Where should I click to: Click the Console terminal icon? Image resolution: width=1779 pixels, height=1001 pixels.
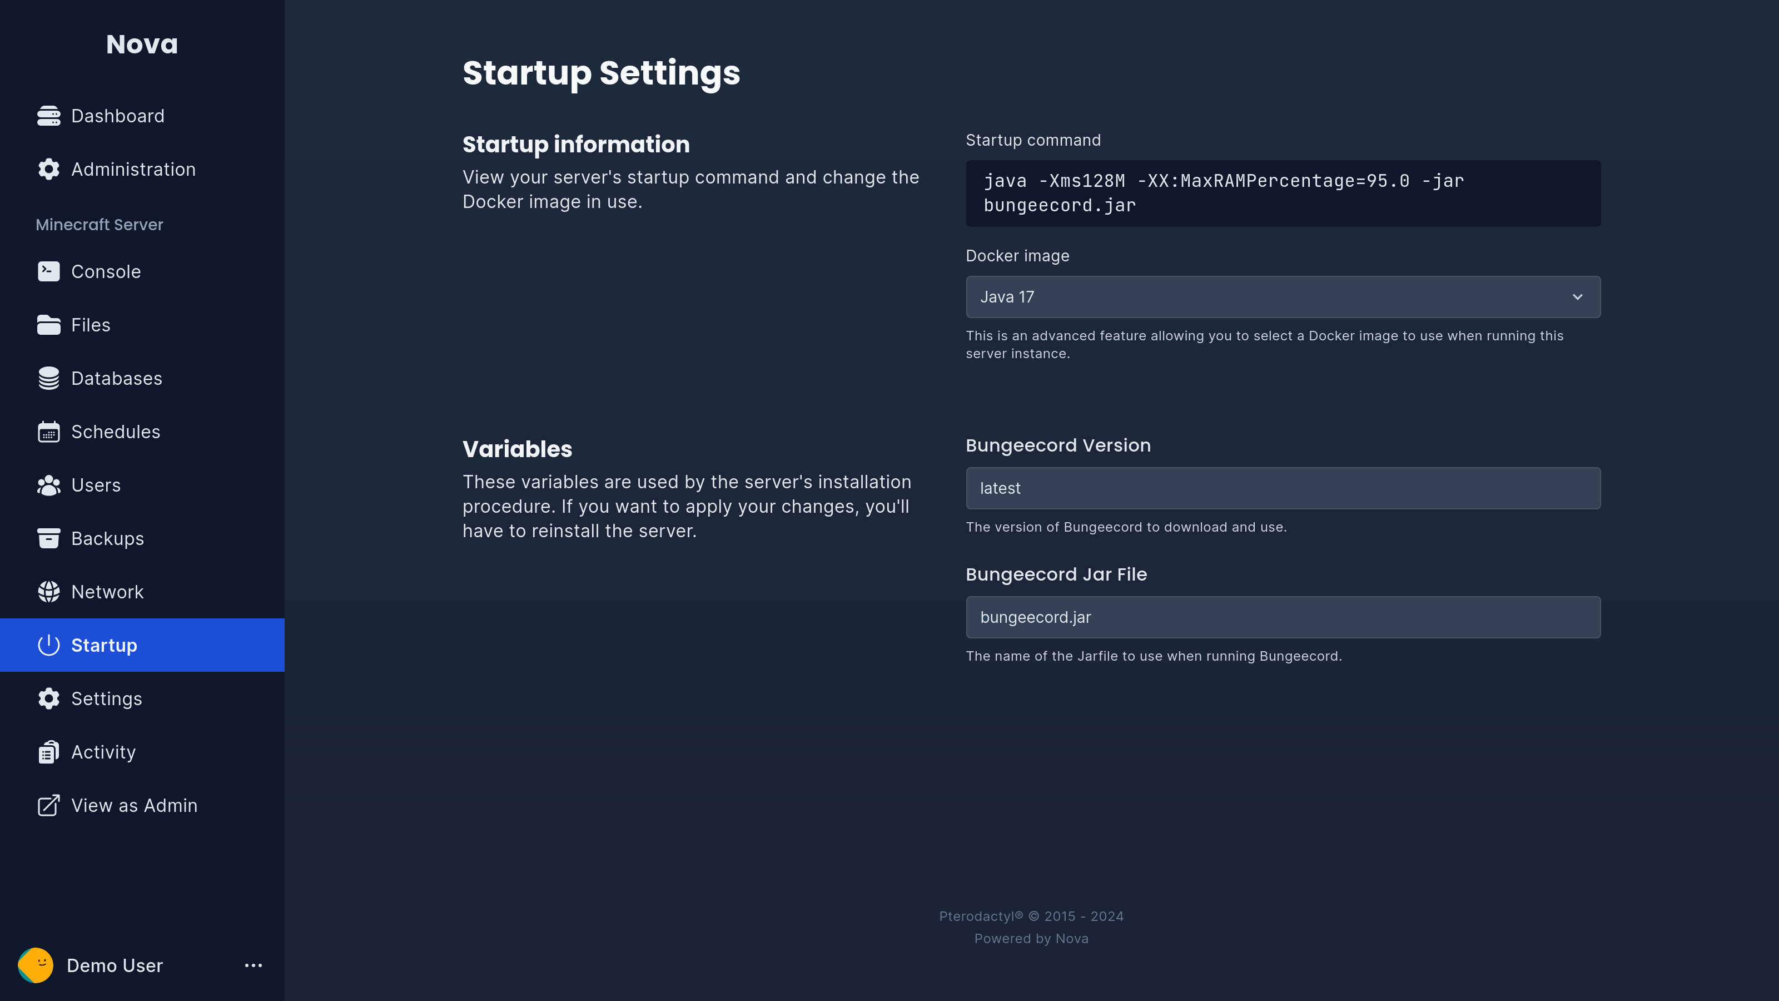[x=48, y=271]
